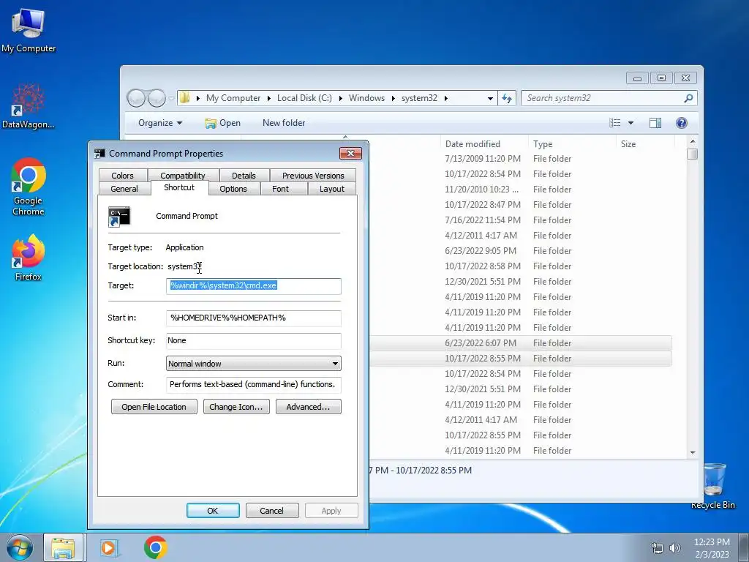Click the change view icon in Explorer
This screenshot has height=562, width=749.
click(x=614, y=123)
